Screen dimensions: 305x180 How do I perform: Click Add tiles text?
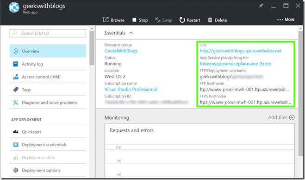click(278, 117)
